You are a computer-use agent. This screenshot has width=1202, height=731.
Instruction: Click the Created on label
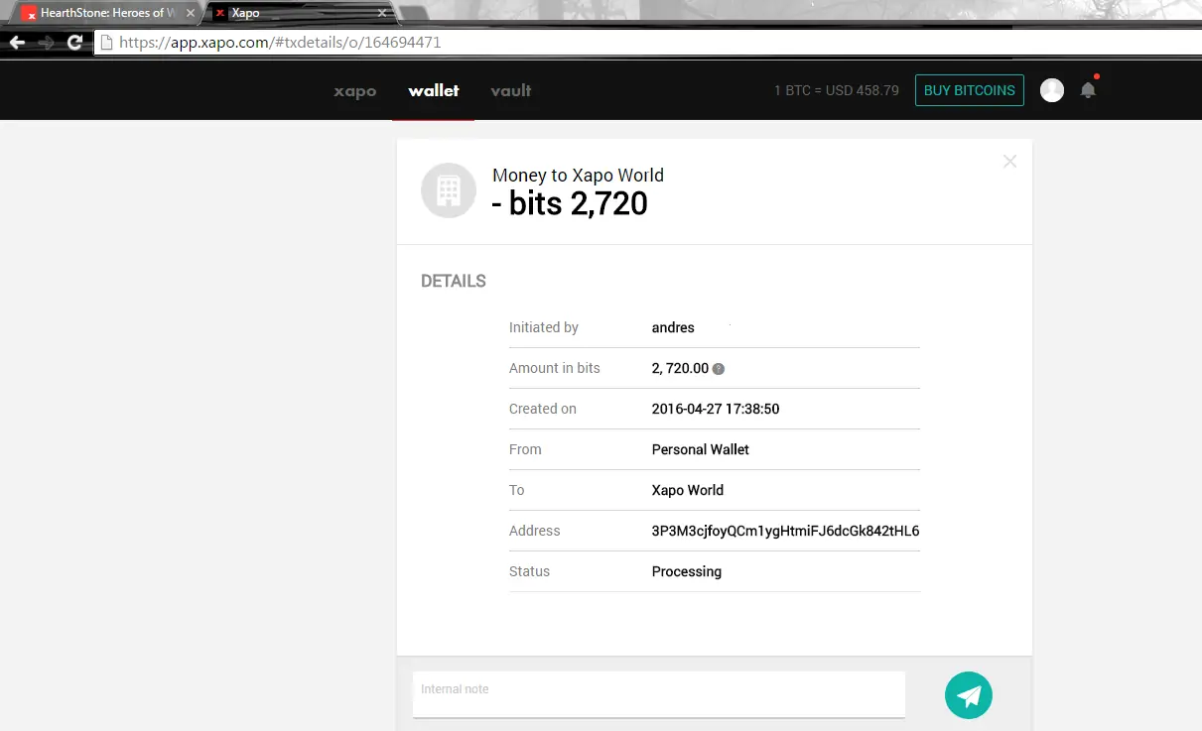(x=543, y=409)
